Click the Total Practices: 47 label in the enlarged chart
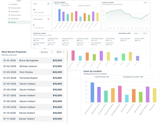The height and width of the screenshot is (124, 160). click(x=102, y=77)
